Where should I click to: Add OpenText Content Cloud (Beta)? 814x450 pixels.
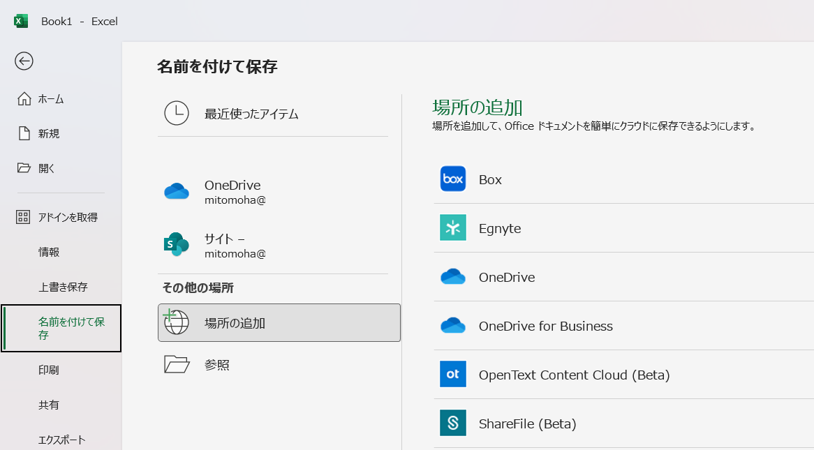coord(623,374)
